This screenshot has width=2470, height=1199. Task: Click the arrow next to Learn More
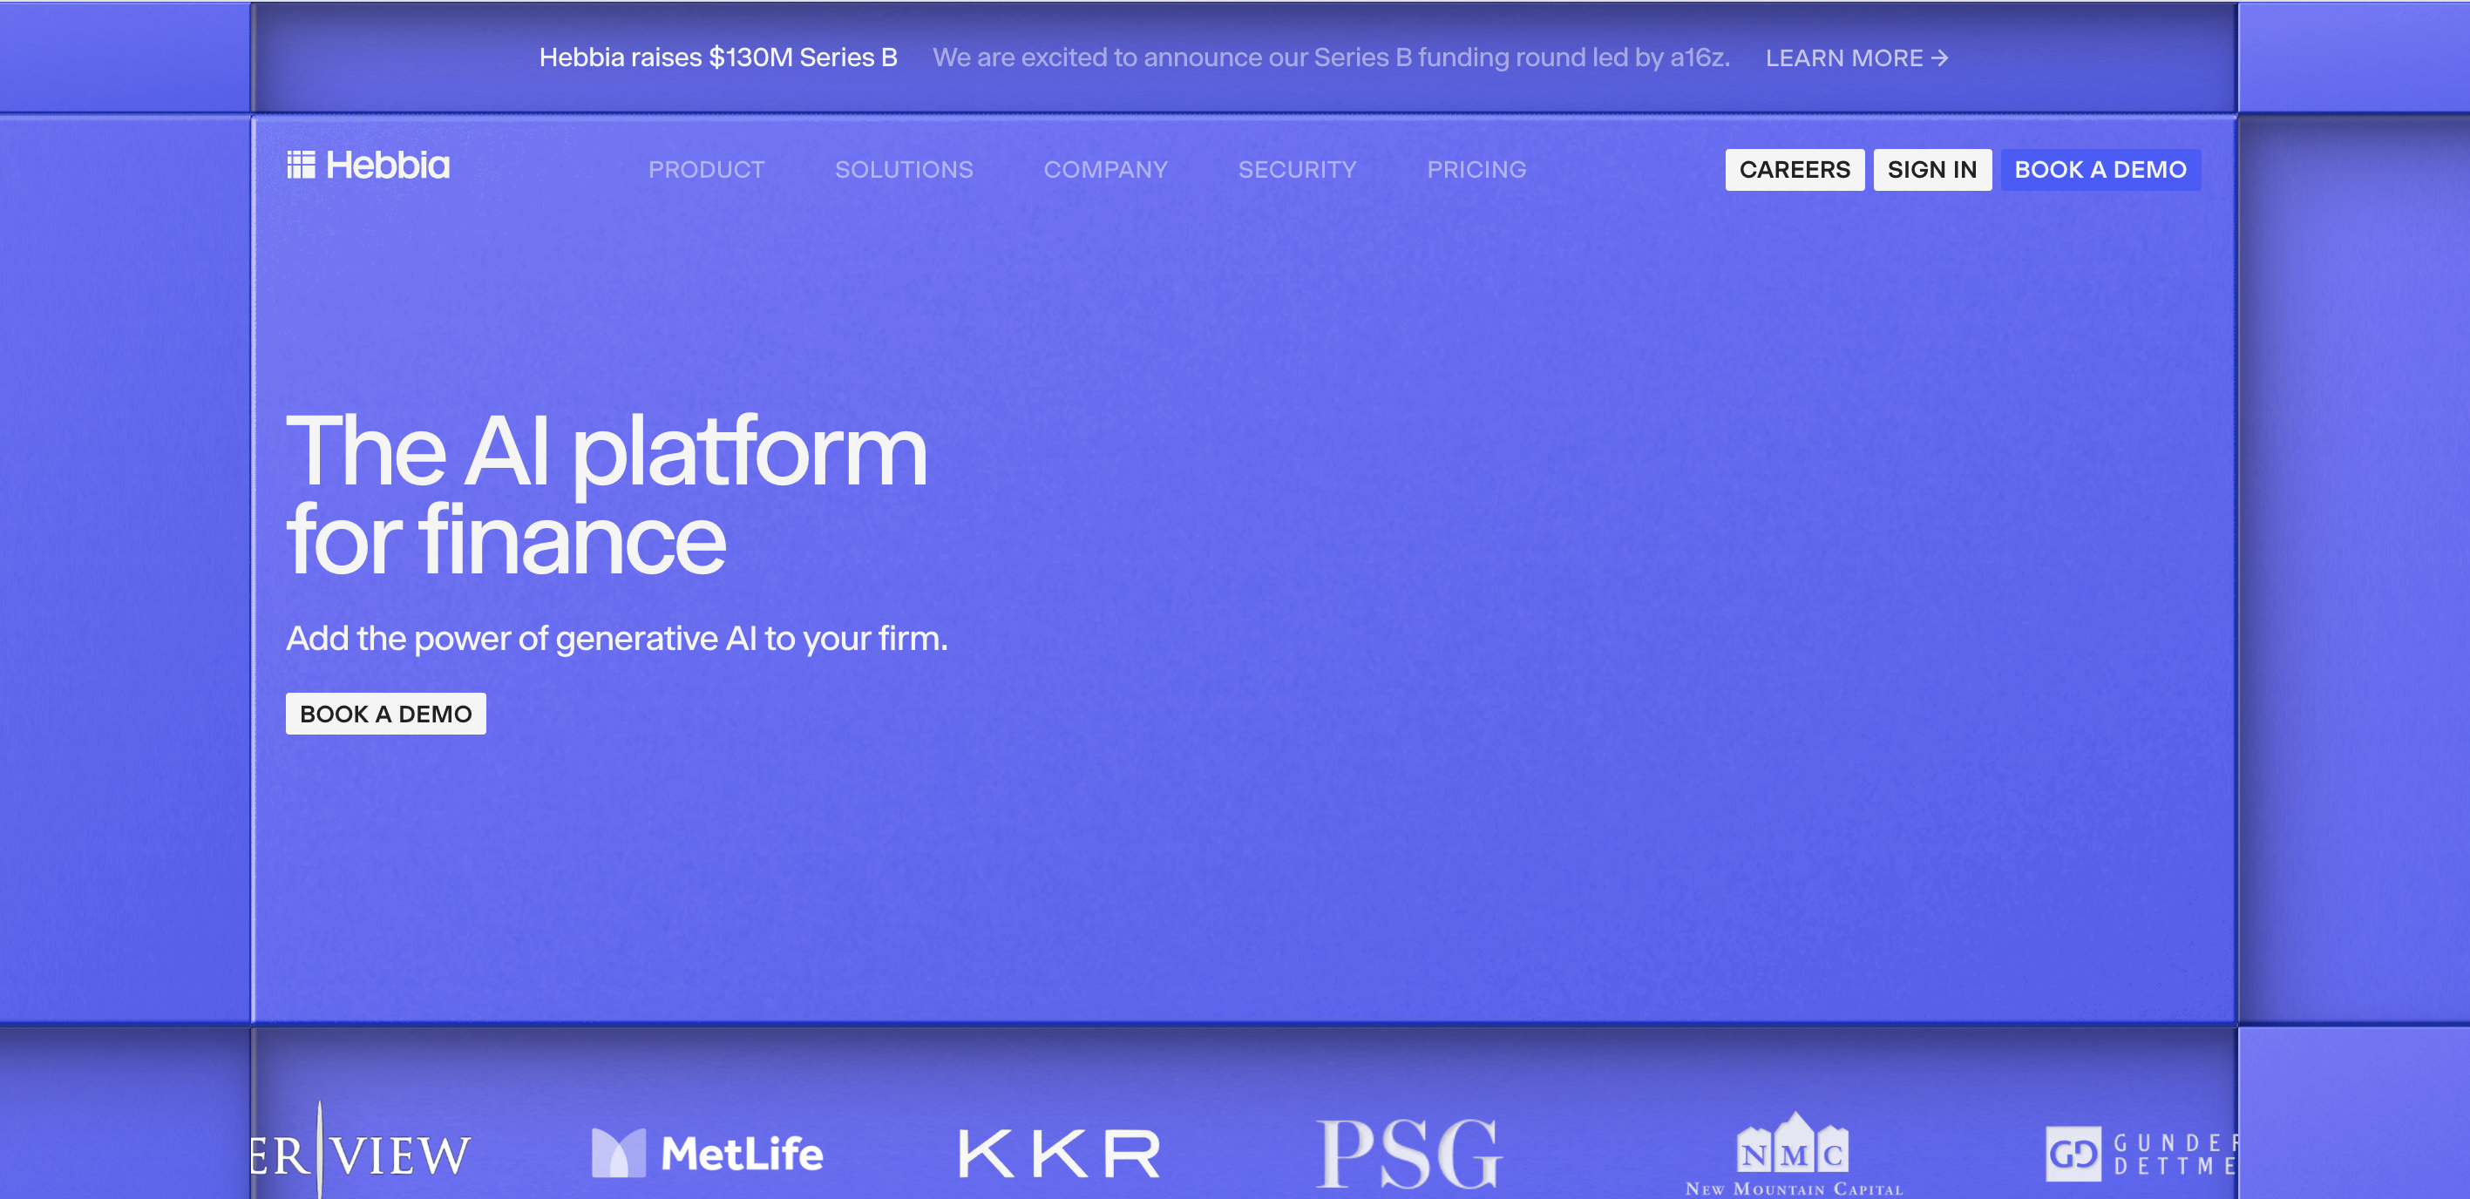[1940, 58]
